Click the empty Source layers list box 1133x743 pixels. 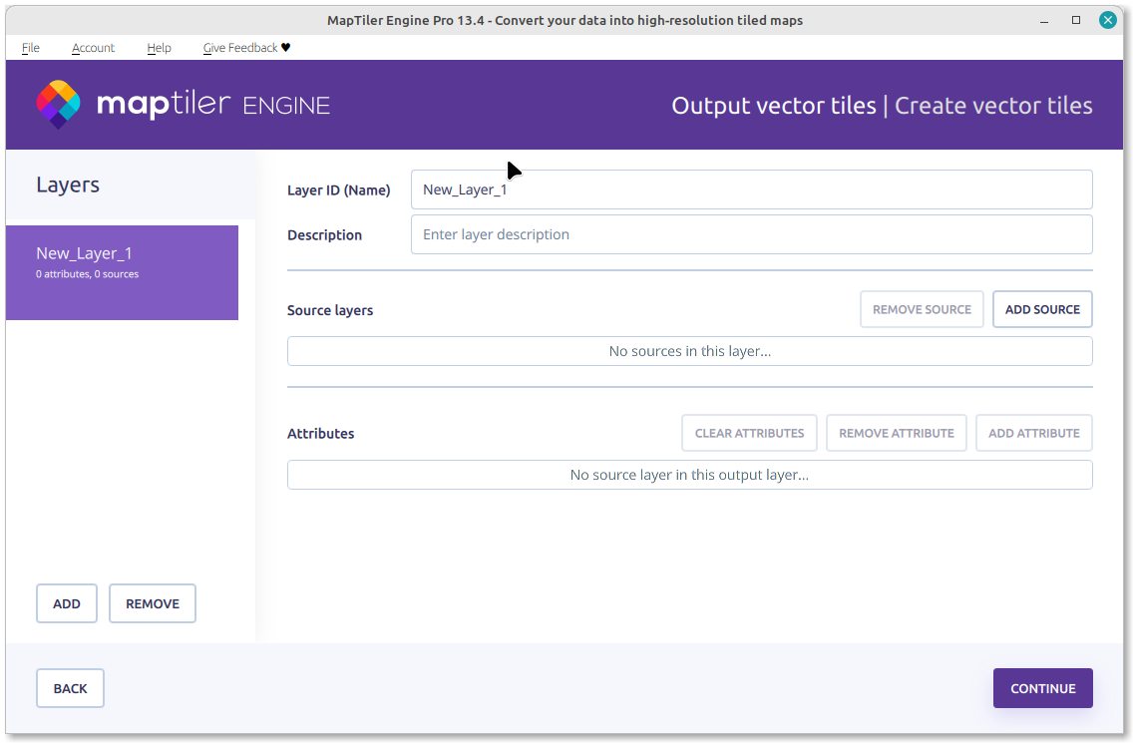pyautogui.click(x=689, y=351)
